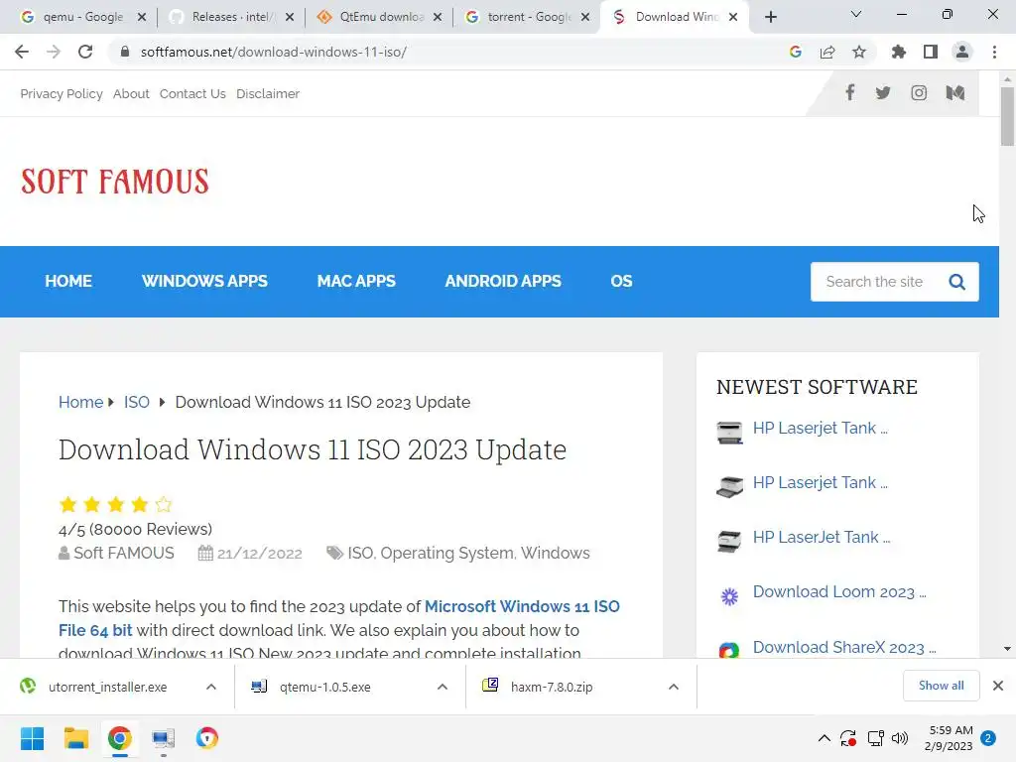The image size is (1016, 762).
Task: Open HOME in site navigation
Action: tap(68, 281)
